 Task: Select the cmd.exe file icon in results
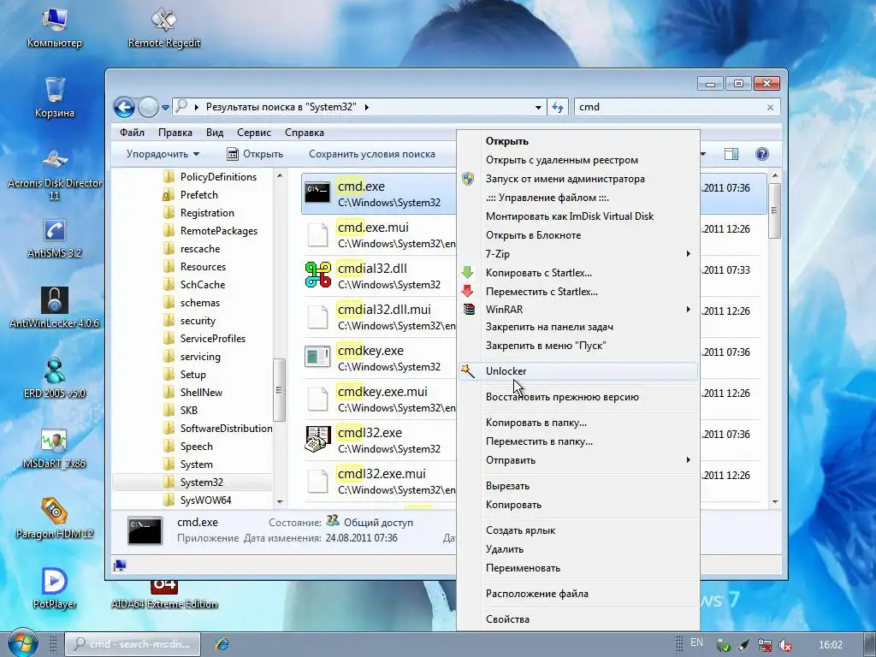click(317, 192)
